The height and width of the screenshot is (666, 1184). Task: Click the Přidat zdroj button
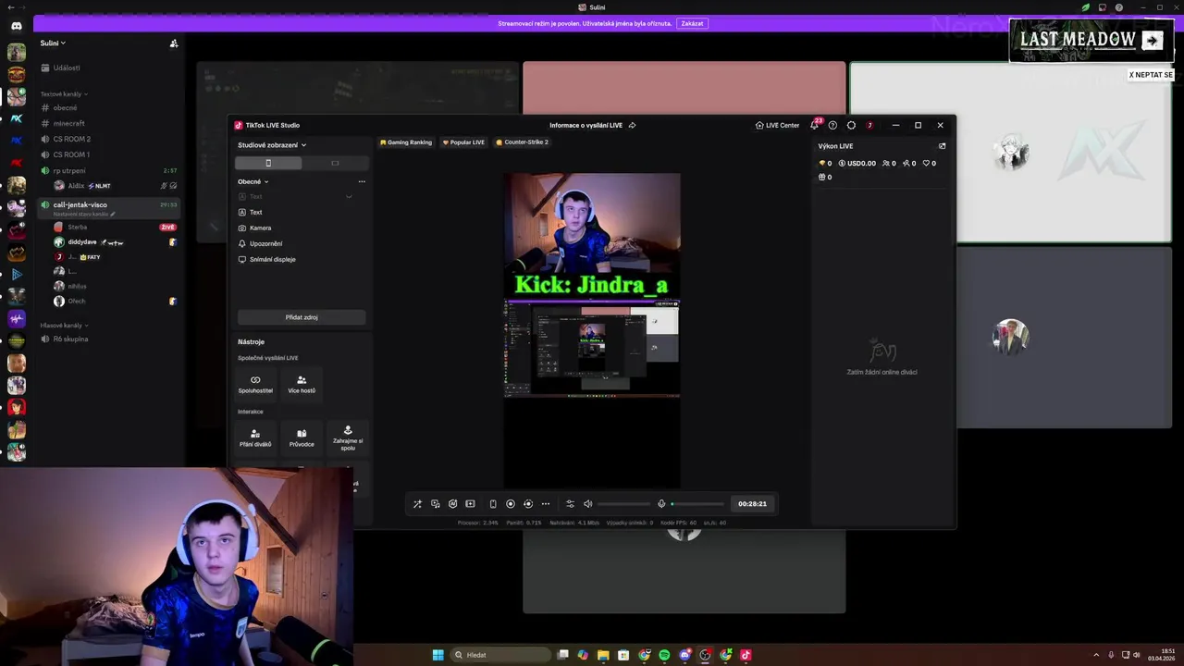click(302, 317)
